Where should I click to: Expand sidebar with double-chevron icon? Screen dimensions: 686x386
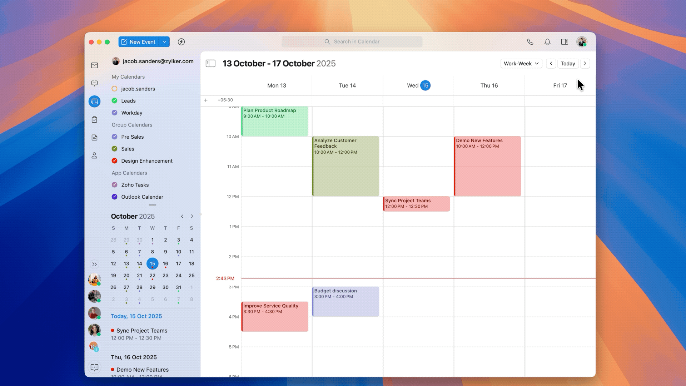[94, 264]
